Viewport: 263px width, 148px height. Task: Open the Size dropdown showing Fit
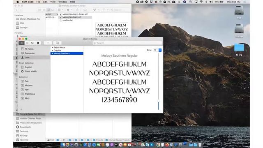click(x=157, y=50)
